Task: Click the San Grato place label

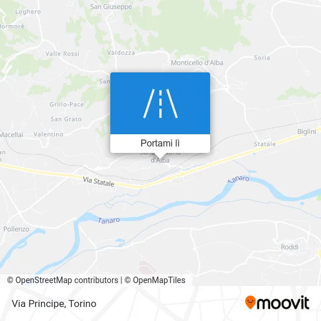Action: click(66, 119)
